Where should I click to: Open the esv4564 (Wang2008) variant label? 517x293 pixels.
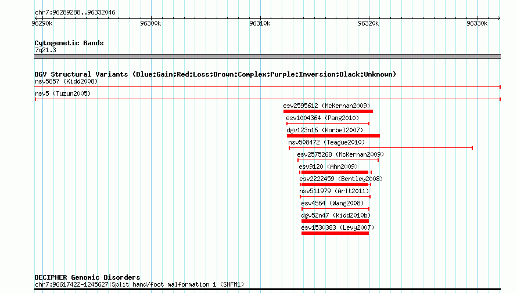[332, 203]
